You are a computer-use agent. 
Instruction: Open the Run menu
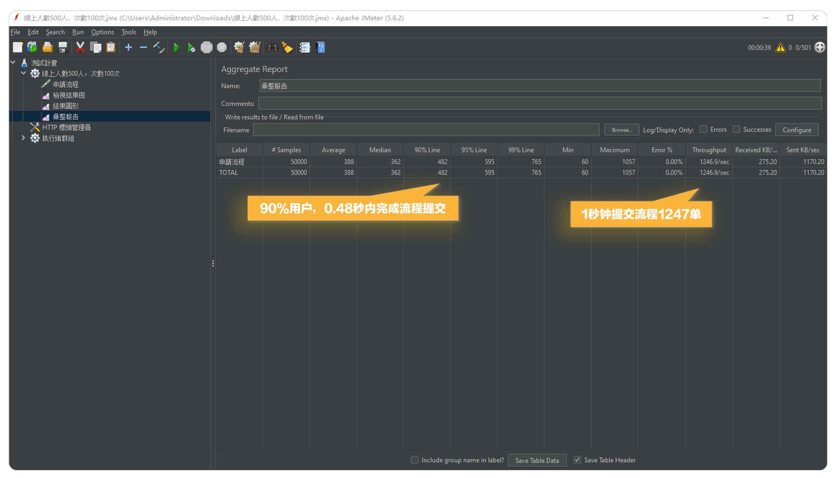coord(78,32)
